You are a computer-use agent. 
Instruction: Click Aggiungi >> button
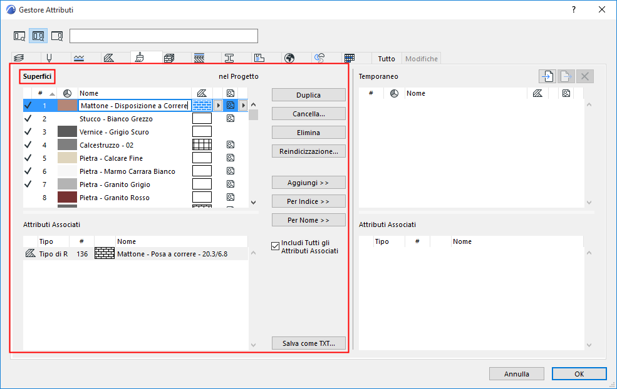coord(308,183)
